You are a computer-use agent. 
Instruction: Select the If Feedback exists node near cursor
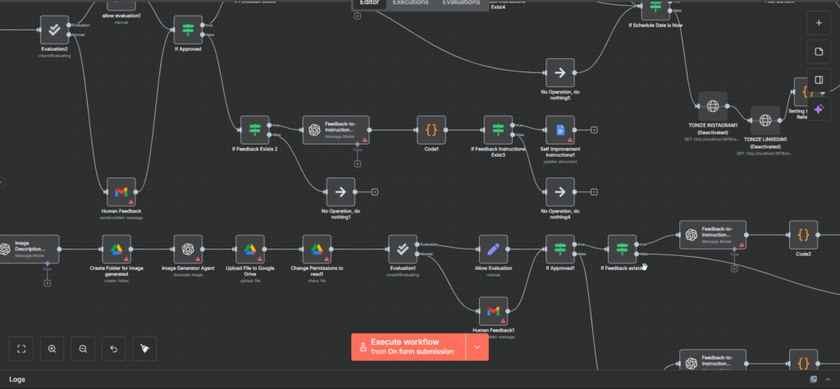[x=622, y=249]
